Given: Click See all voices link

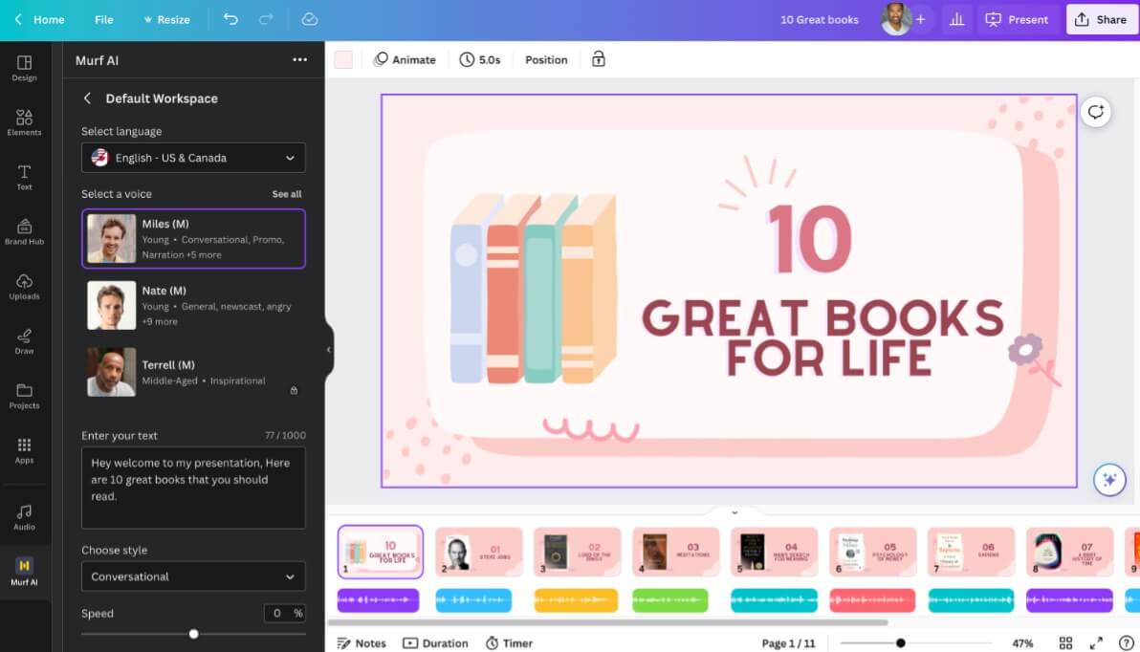Looking at the screenshot, I should click(x=287, y=193).
